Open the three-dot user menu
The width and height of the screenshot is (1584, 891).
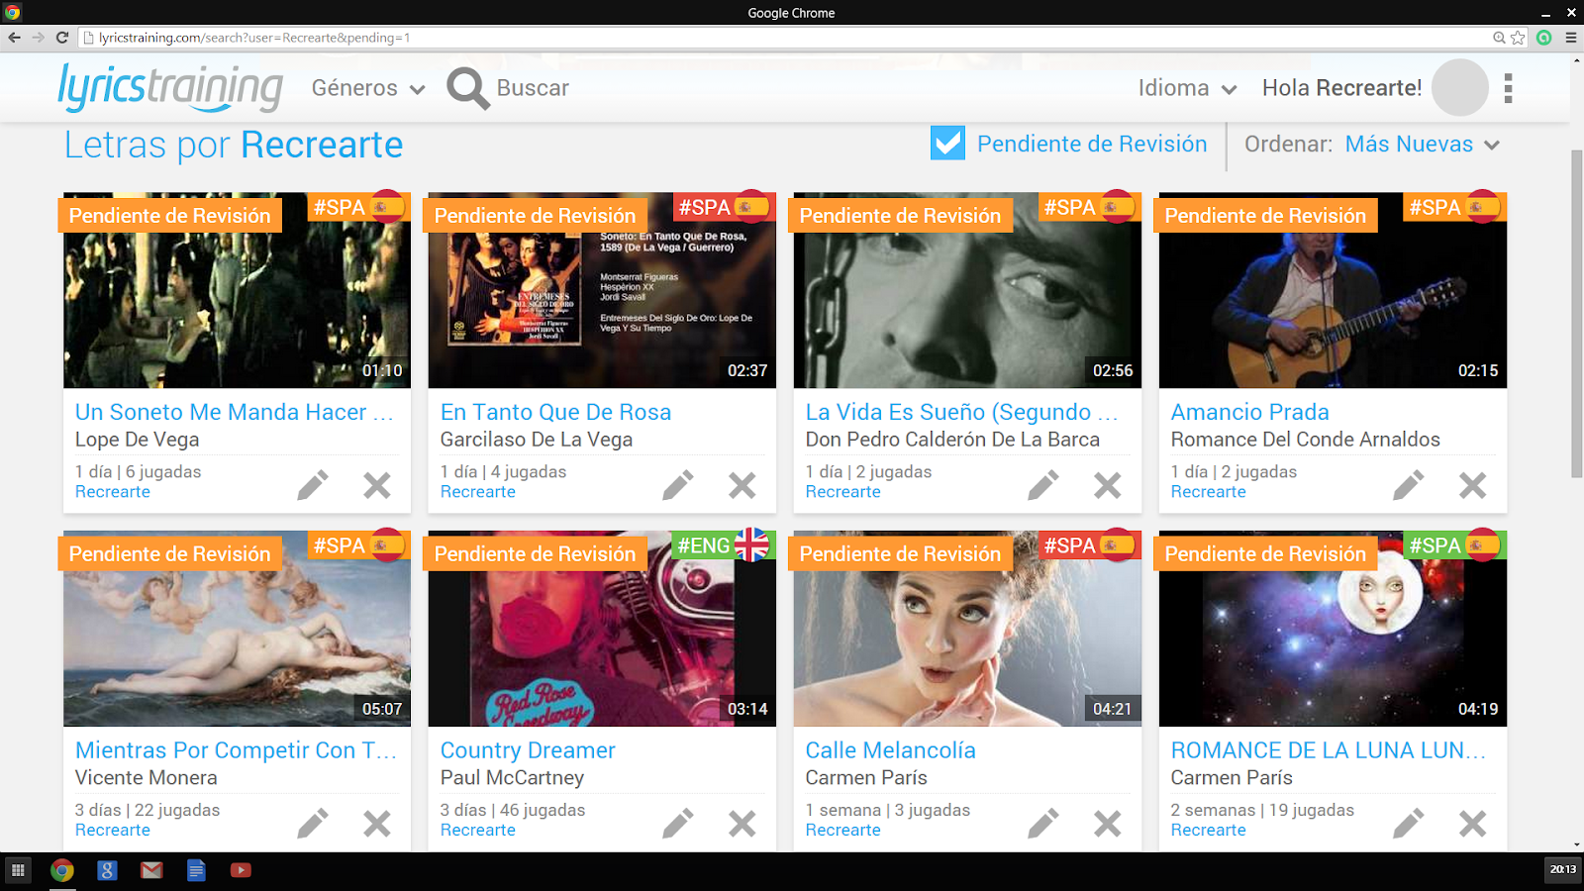tap(1509, 88)
